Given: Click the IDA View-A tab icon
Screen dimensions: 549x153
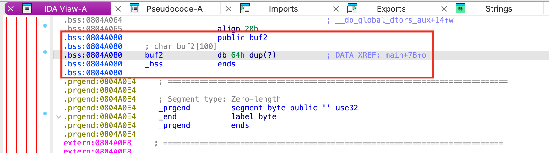Looking at the screenshot, I should [x=27, y=9].
